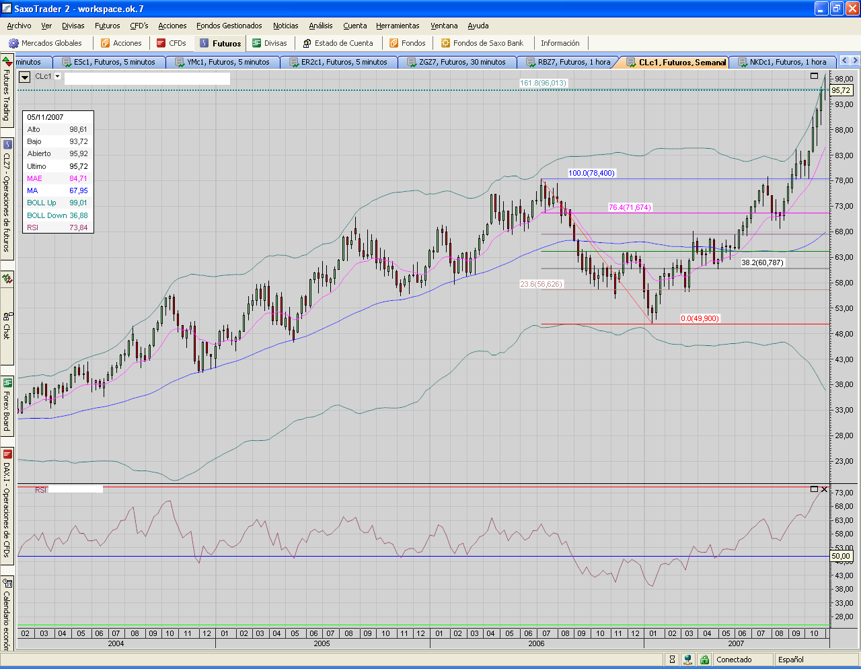
Task: Click the Información toolbar button
Action: tap(560, 43)
